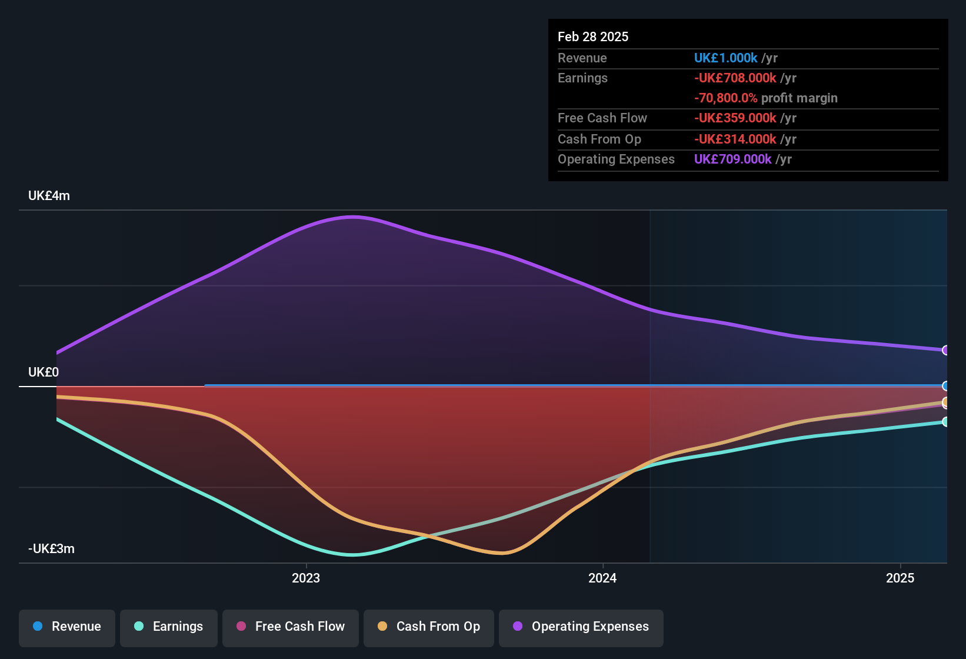Click the Earnings label in the tooltip
Viewport: 966px width, 659px height.
tap(582, 78)
